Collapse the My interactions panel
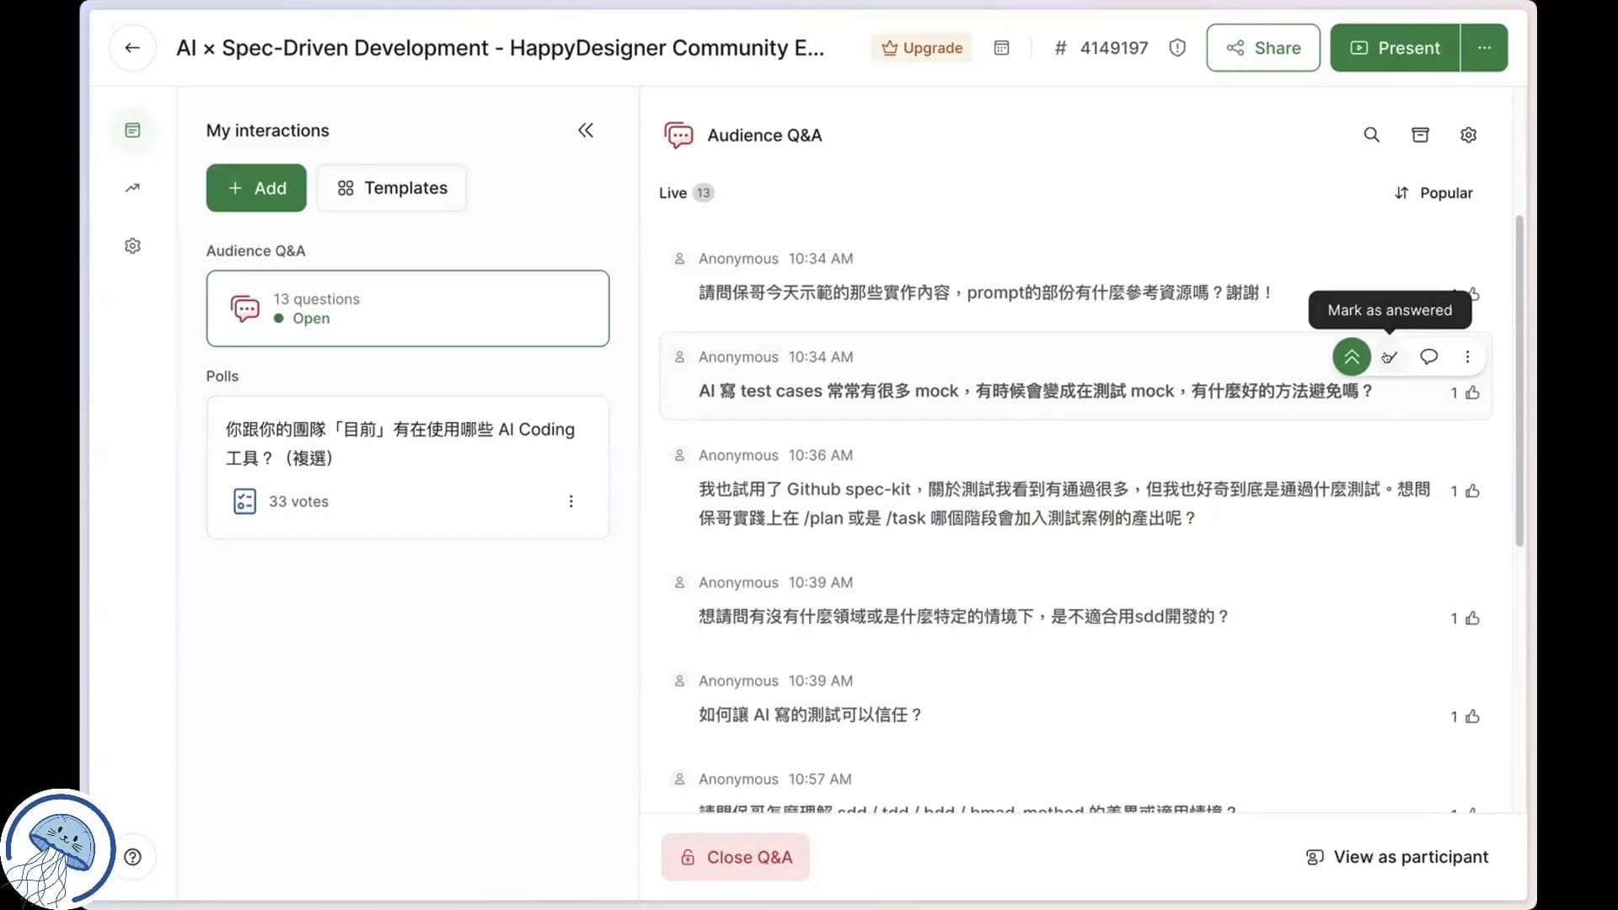 tap(586, 131)
